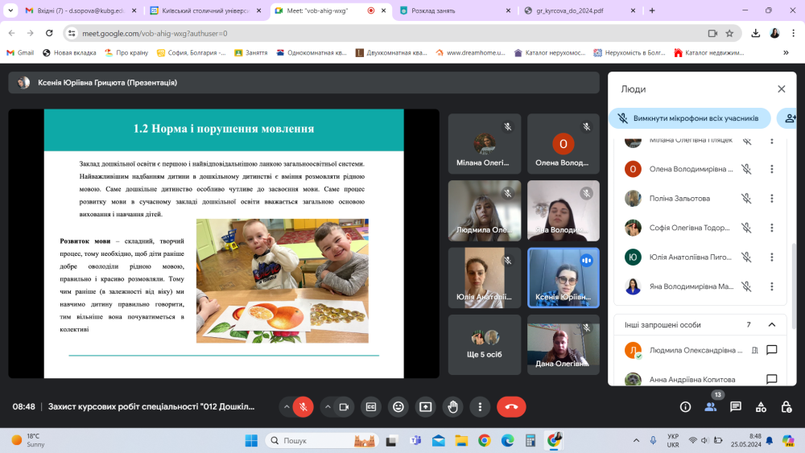Click Вимкнути мікрофони всіх учасників button
The image size is (805, 453).
tap(690, 118)
